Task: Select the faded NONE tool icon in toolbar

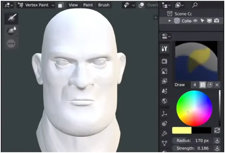Action: tap(11, 43)
